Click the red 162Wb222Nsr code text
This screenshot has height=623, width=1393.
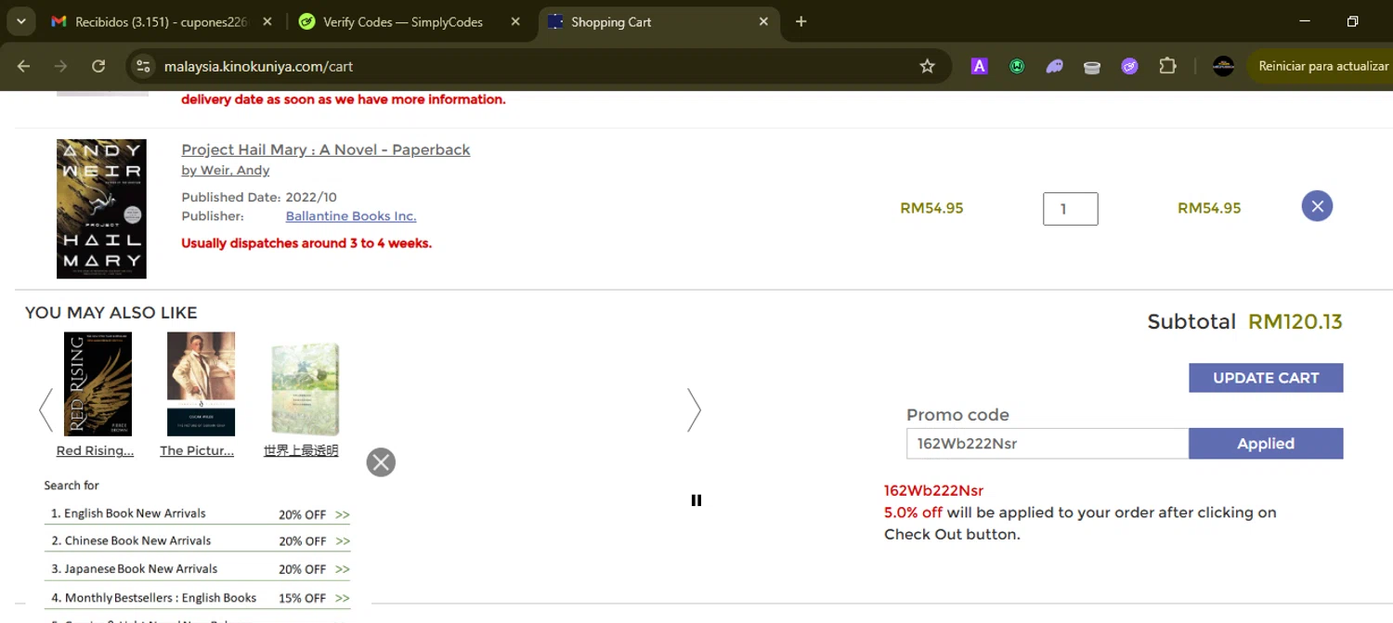click(x=933, y=490)
